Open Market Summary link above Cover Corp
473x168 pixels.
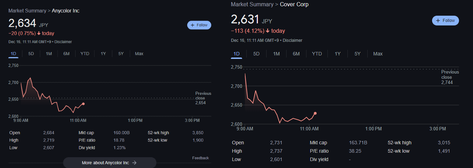coord(252,5)
